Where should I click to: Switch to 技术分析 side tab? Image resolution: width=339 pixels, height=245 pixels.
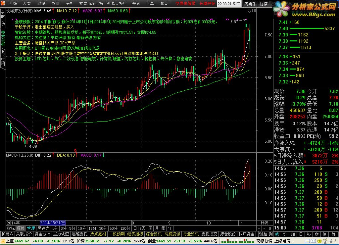click(x=3, y=38)
